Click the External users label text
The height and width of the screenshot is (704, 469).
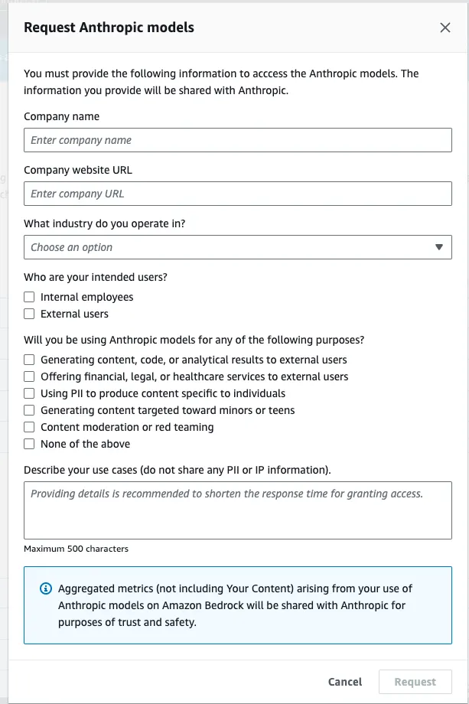[74, 314]
